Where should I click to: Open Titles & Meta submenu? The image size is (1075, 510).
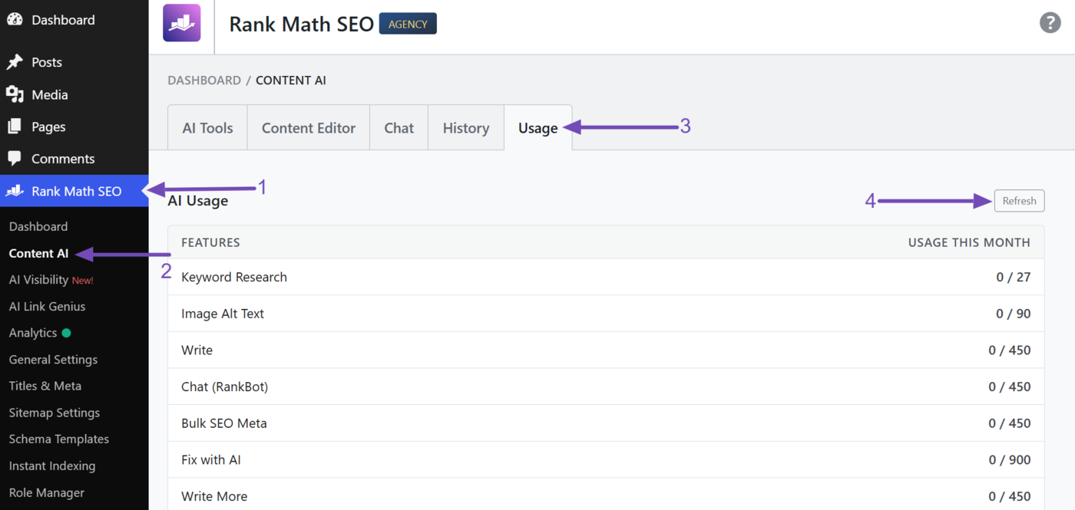point(45,386)
